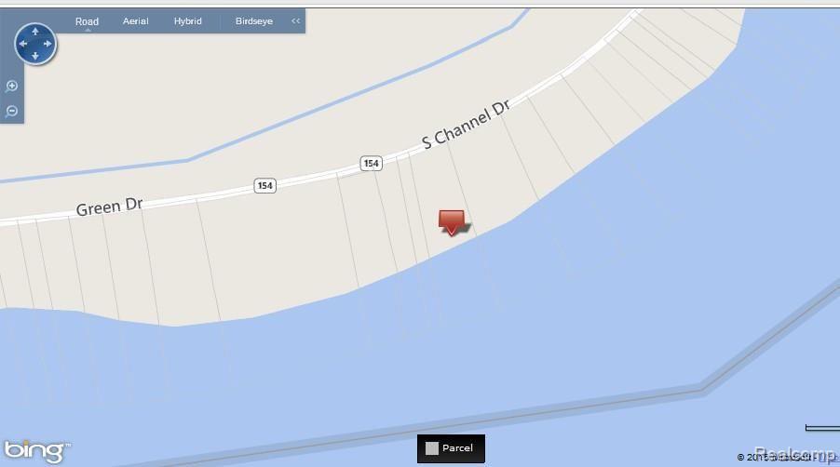Zoom in using the plus magnifier icon
The height and width of the screenshot is (467, 840).
pos(12,87)
